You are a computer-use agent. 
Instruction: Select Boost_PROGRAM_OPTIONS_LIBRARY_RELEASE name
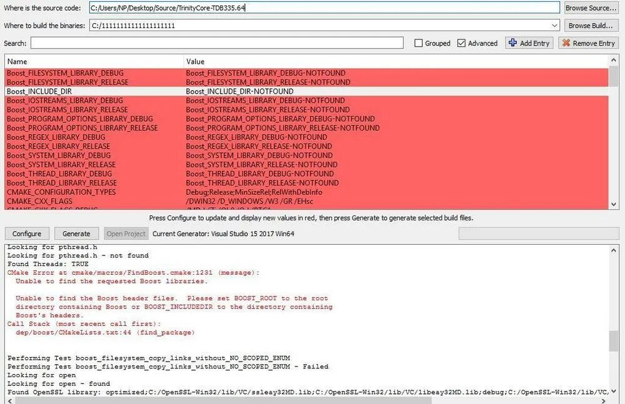coord(82,128)
